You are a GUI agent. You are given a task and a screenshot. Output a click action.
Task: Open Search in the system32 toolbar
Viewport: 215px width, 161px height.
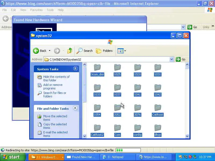[84, 51]
